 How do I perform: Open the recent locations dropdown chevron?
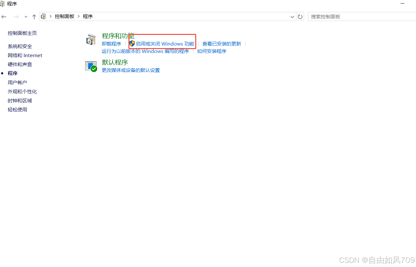click(26, 17)
